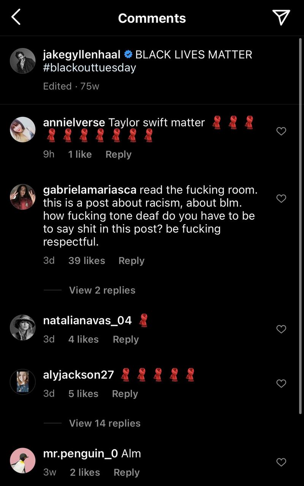The image size is (304, 486).
Task: Like gabrielamariasca's comment with the heart
Action: [281, 198]
